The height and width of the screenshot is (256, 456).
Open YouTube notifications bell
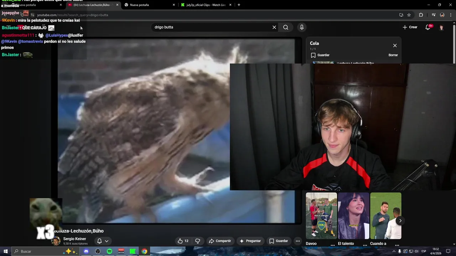point(428,27)
